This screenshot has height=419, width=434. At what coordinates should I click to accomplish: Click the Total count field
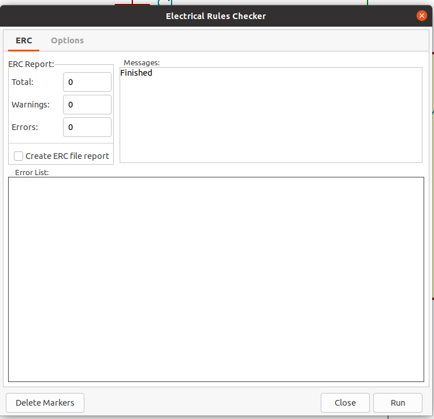click(x=87, y=82)
